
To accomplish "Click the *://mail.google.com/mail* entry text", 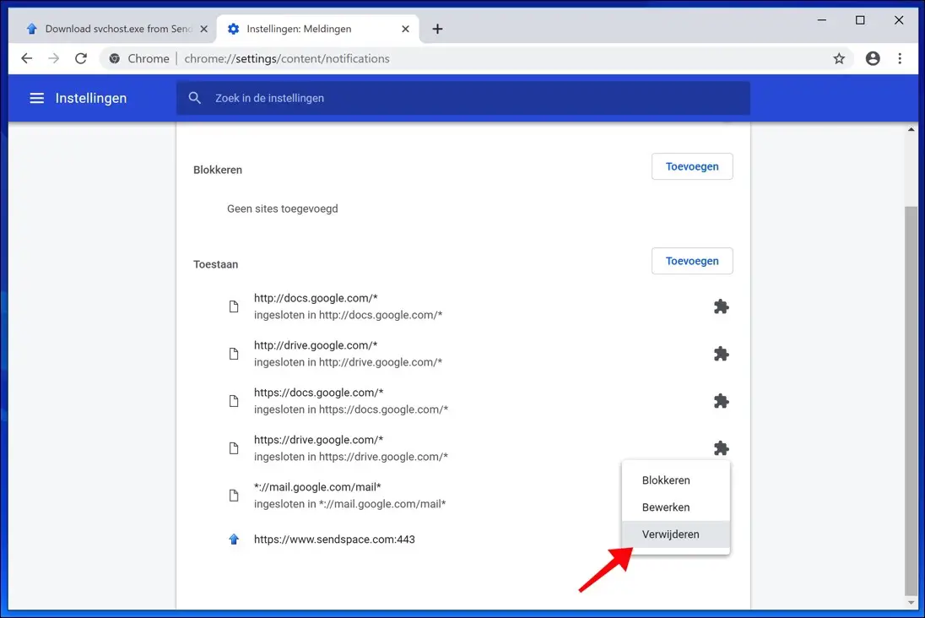I will 317,487.
